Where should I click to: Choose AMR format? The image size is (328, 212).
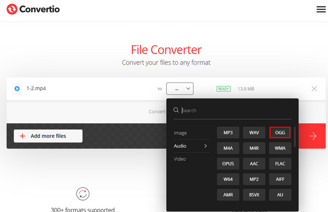pos(228,195)
